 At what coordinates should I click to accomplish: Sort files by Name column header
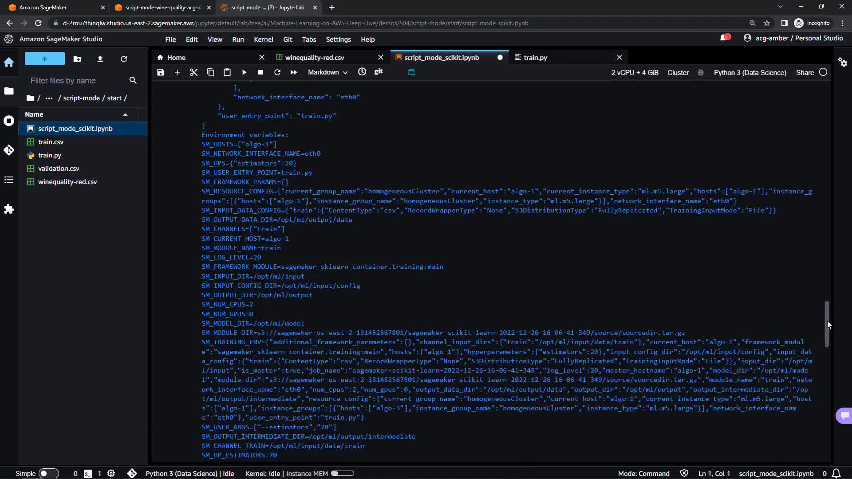(x=34, y=114)
